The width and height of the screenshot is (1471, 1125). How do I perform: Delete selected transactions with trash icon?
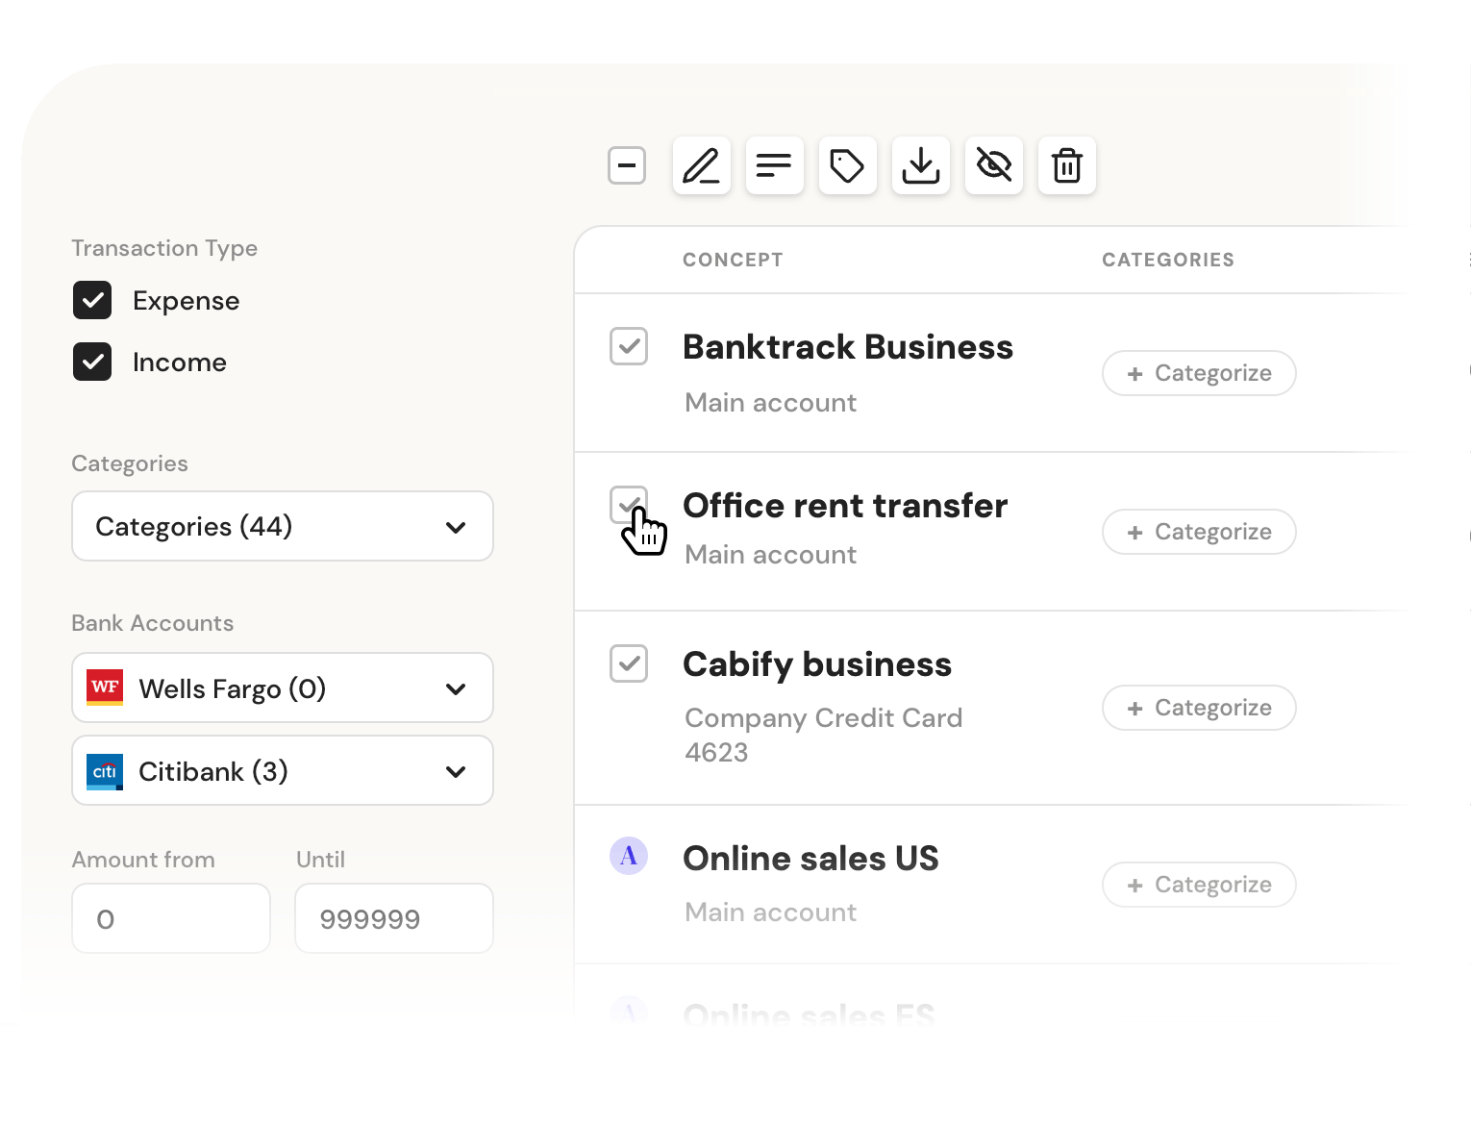point(1066,165)
